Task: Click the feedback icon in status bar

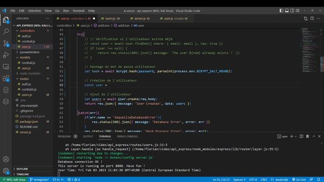Action: click(311, 179)
